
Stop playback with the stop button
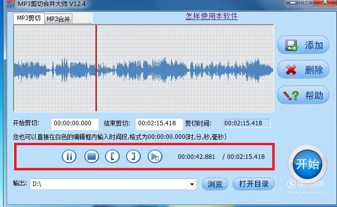tap(91, 156)
